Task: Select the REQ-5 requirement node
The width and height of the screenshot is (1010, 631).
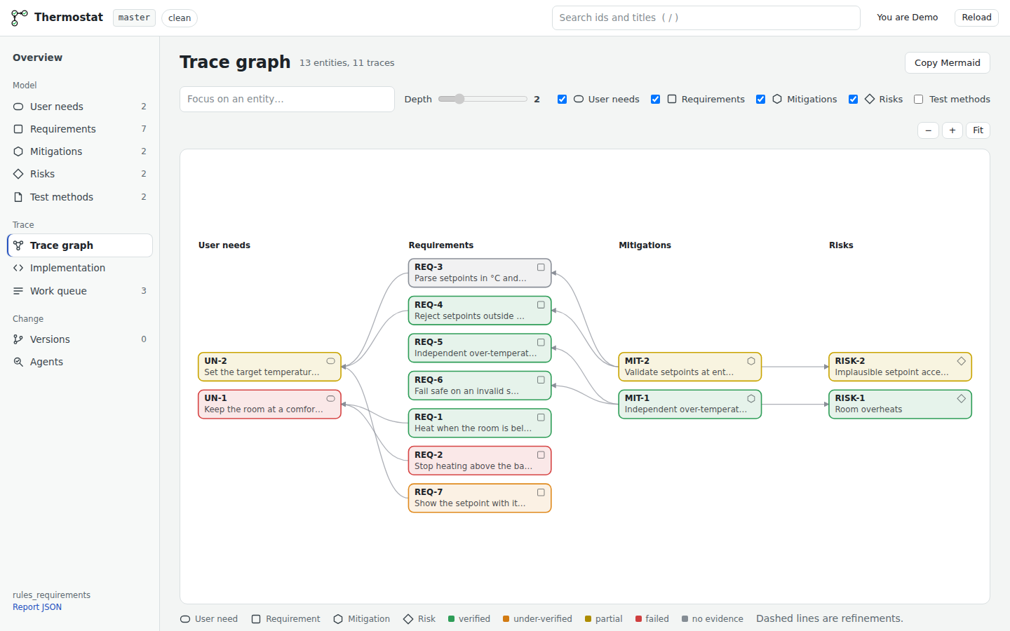Action: pos(480,348)
